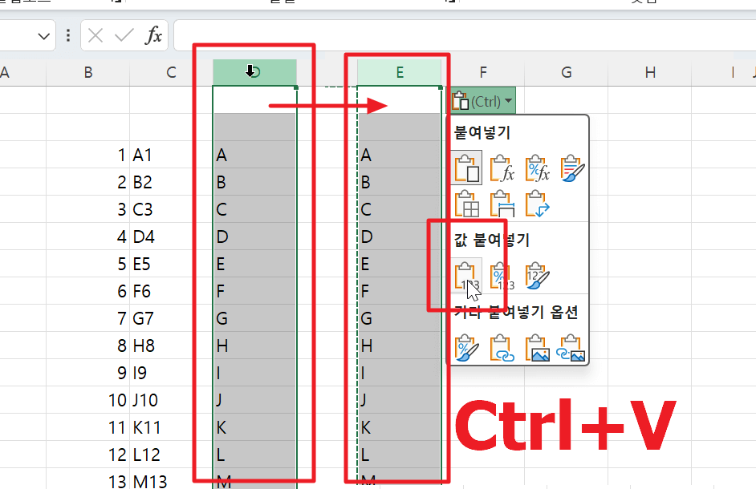
Task: Choose Keep Source Column Widths paste icon
Action: point(502,204)
